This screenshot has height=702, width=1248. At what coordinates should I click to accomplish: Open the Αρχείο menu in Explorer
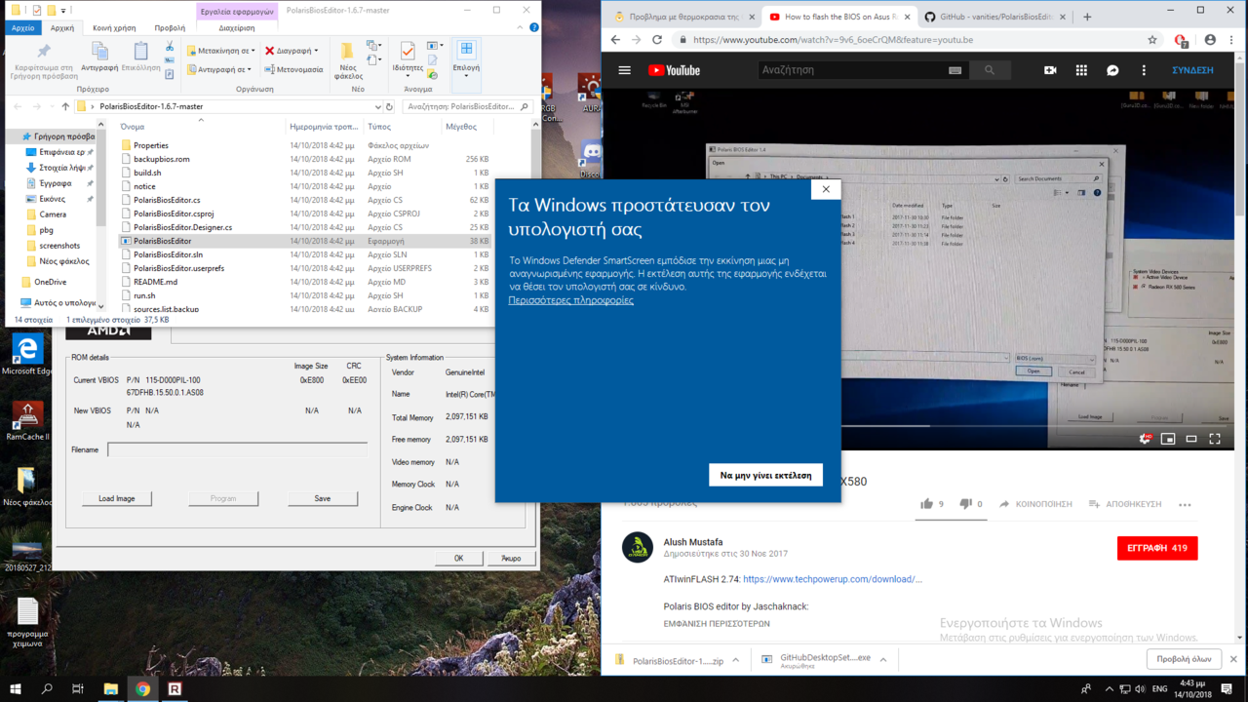point(22,28)
